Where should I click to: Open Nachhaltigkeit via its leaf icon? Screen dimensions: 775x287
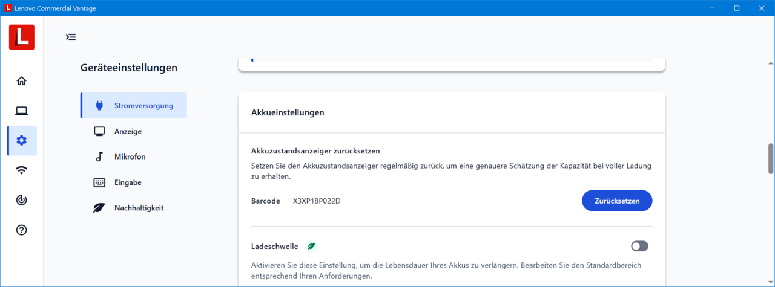99,208
